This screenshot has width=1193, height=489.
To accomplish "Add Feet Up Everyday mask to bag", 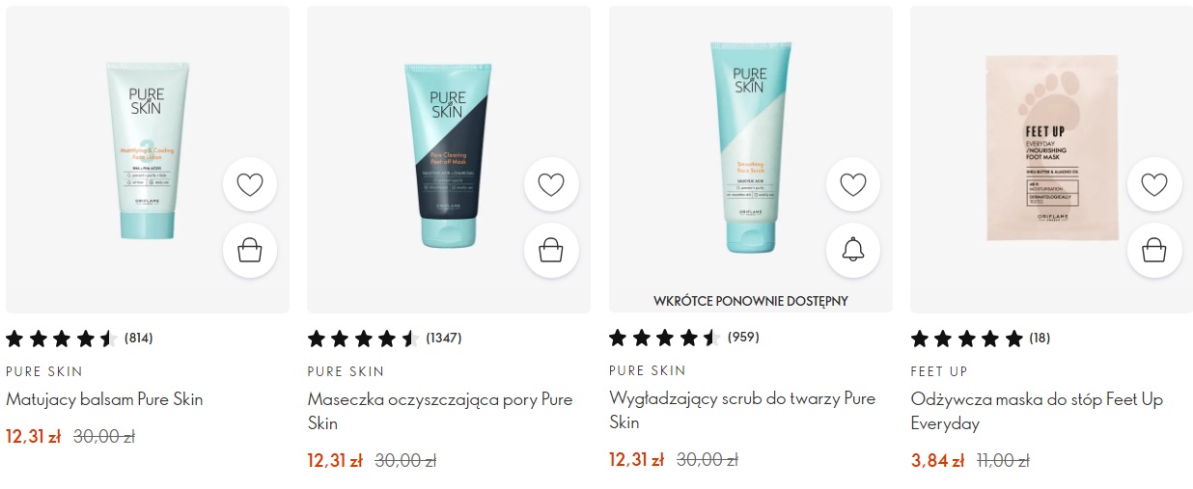I will pos(1154,251).
